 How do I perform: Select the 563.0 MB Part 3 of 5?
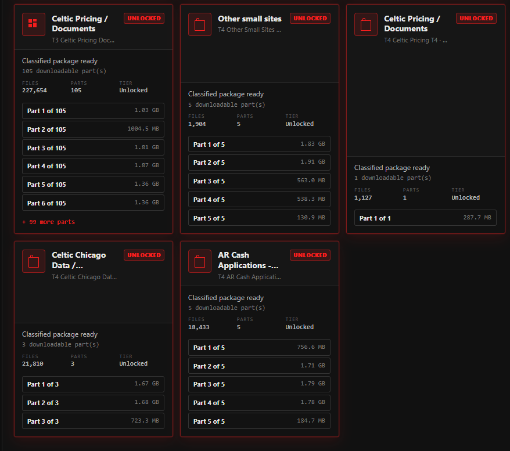259,181
